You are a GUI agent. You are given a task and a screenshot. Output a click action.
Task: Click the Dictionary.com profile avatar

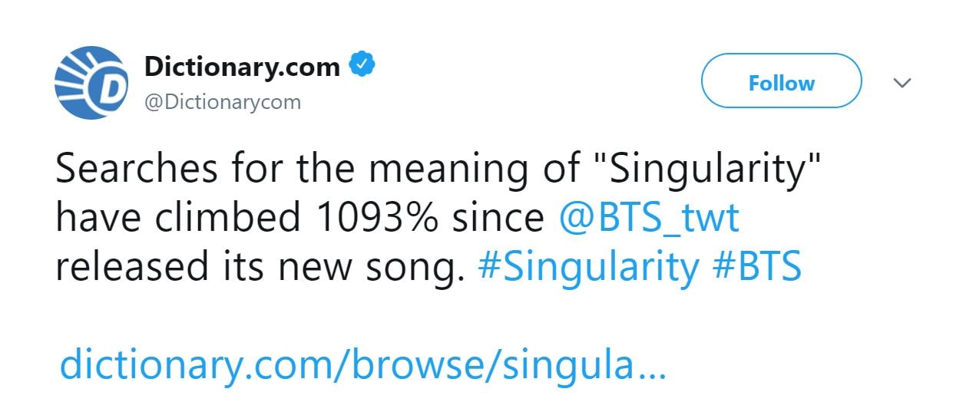pyautogui.click(x=91, y=82)
